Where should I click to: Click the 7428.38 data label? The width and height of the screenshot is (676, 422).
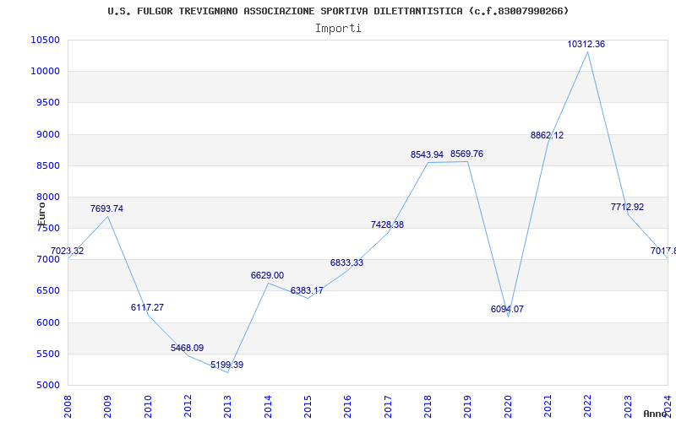click(x=387, y=225)
